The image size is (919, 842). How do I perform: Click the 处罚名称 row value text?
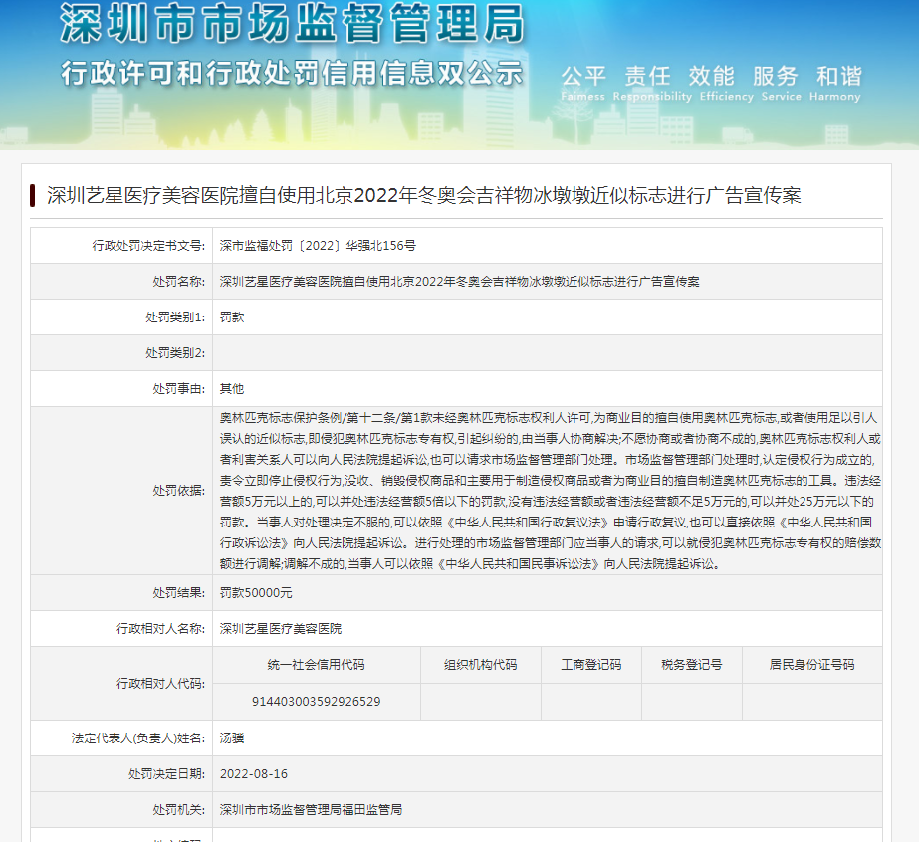(x=459, y=282)
